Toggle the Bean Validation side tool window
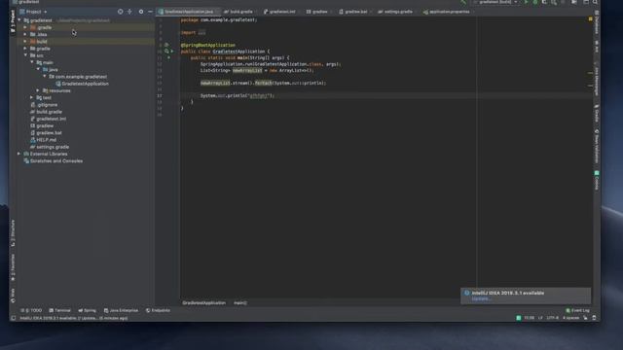 pos(597,146)
